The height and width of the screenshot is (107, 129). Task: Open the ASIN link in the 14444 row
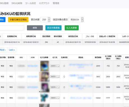33,98
